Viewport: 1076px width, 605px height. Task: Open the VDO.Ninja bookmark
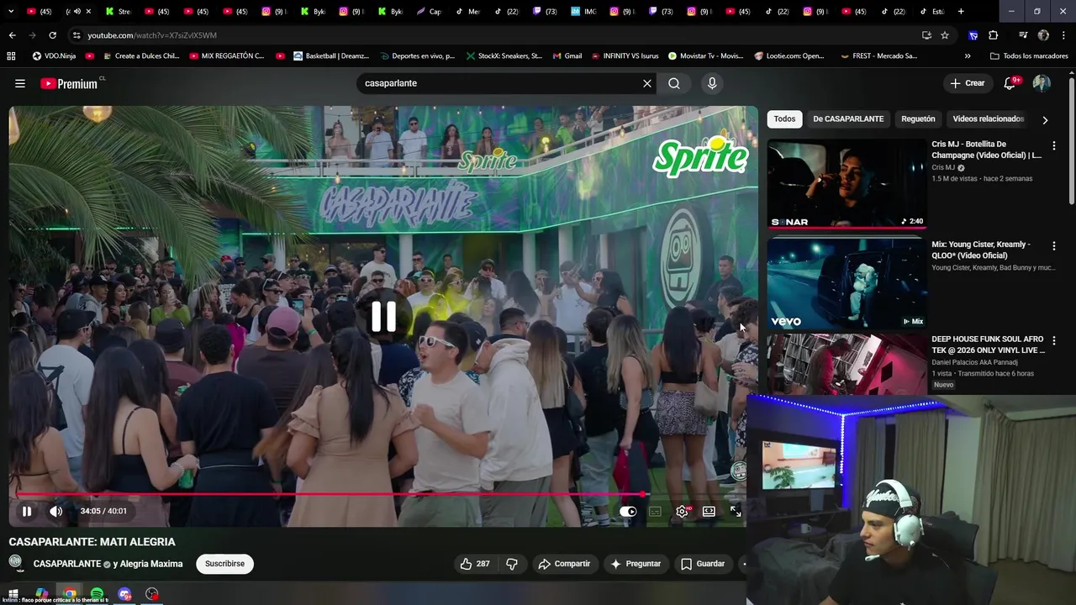[54, 56]
